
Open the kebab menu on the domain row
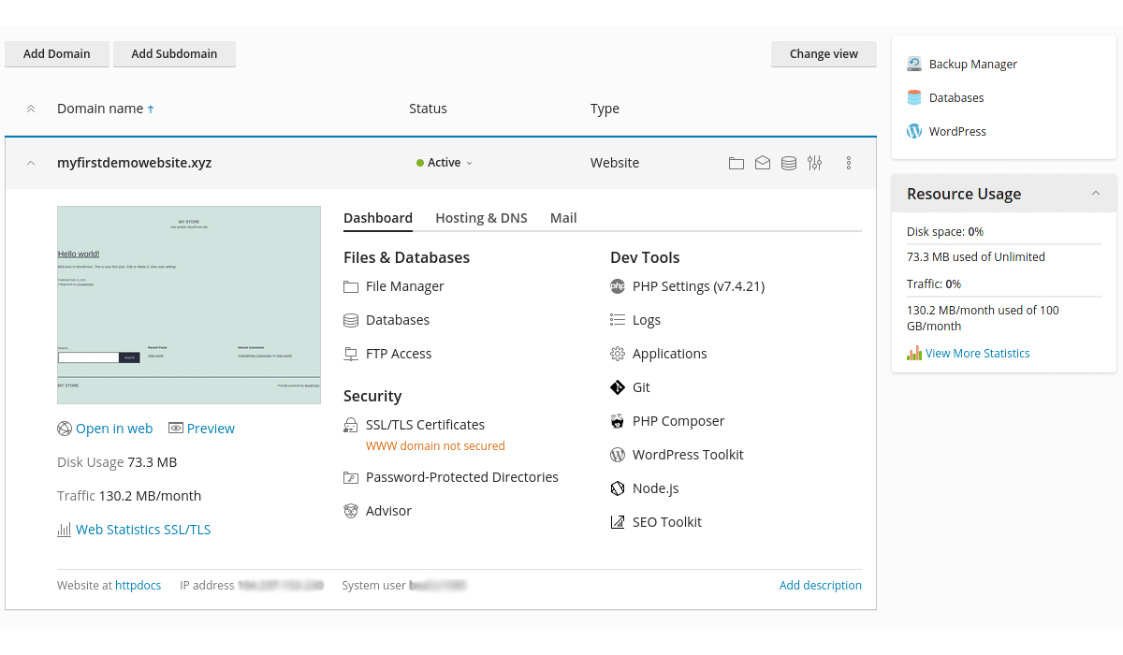coord(848,162)
